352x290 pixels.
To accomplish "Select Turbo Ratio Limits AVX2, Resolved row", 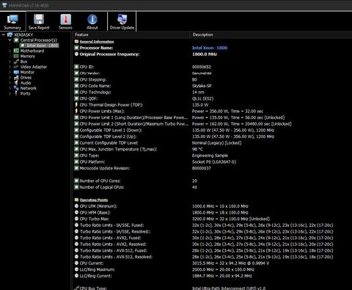I will [212, 244].
